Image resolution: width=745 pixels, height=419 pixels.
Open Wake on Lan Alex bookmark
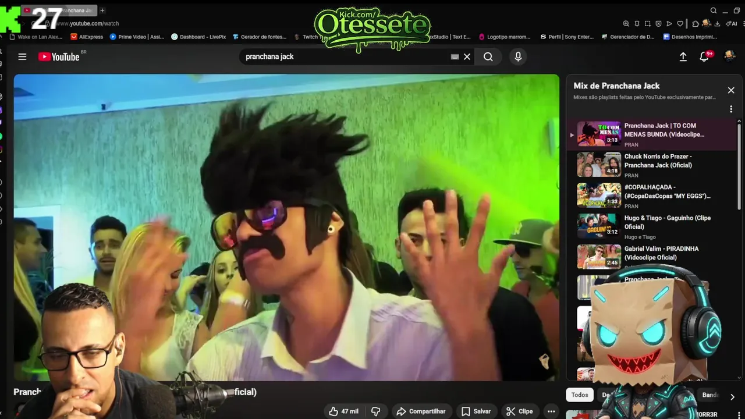click(36, 37)
